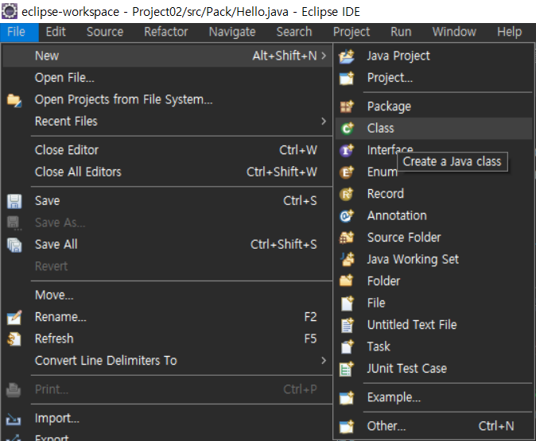This screenshot has height=441, width=536.
Task: Click the Example... wizard icon
Action: pyautogui.click(x=347, y=397)
